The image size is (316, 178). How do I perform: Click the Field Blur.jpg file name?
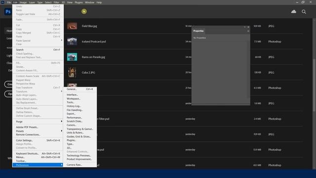coord(89,26)
